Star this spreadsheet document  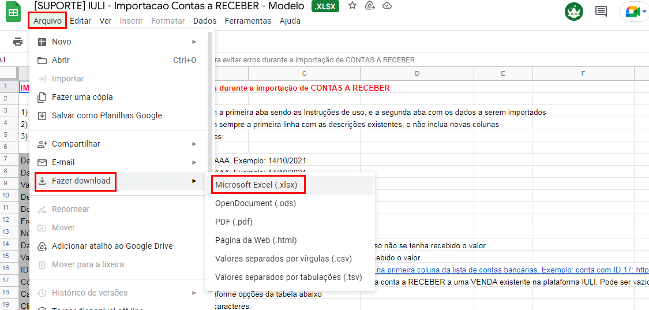click(x=352, y=6)
